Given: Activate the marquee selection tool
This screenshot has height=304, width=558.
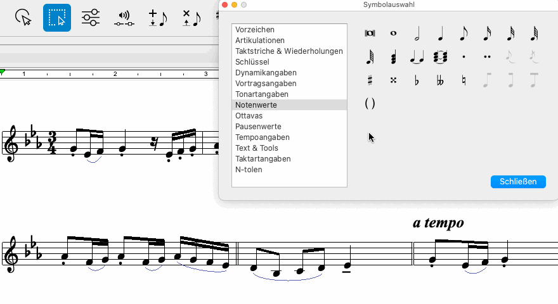Looking at the screenshot, I should click(x=57, y=17).
